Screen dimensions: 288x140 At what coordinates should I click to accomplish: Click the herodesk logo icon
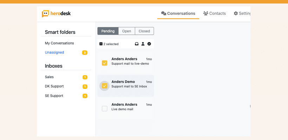(x=45, y=14)
